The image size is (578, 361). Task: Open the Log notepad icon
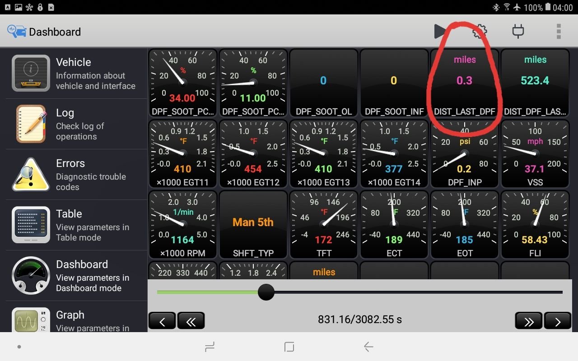(x=30, y=124)
